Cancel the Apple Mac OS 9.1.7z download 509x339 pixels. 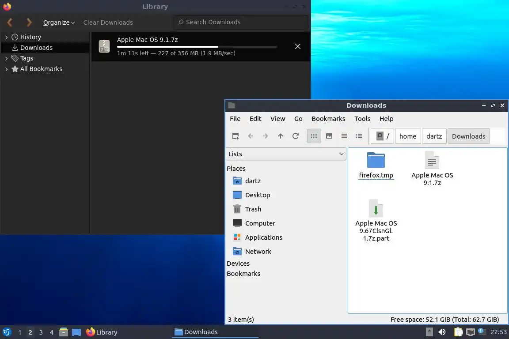(x=298, y=46)
